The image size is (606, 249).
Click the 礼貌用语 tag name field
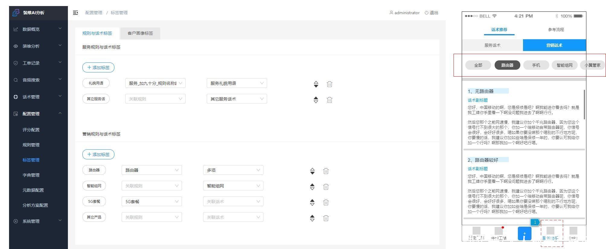pyautogui.click(x=96, y=83)
